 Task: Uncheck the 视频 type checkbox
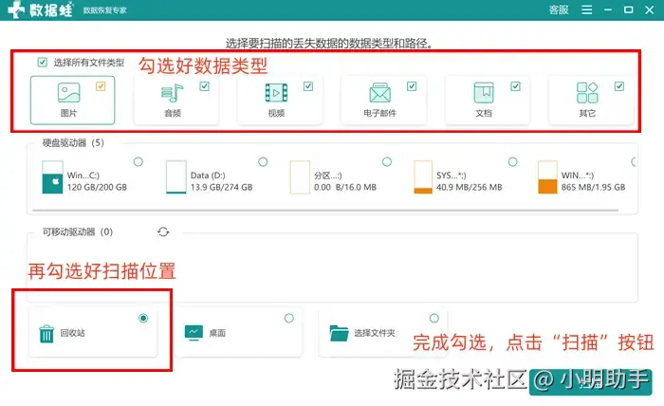pos(308,86)
